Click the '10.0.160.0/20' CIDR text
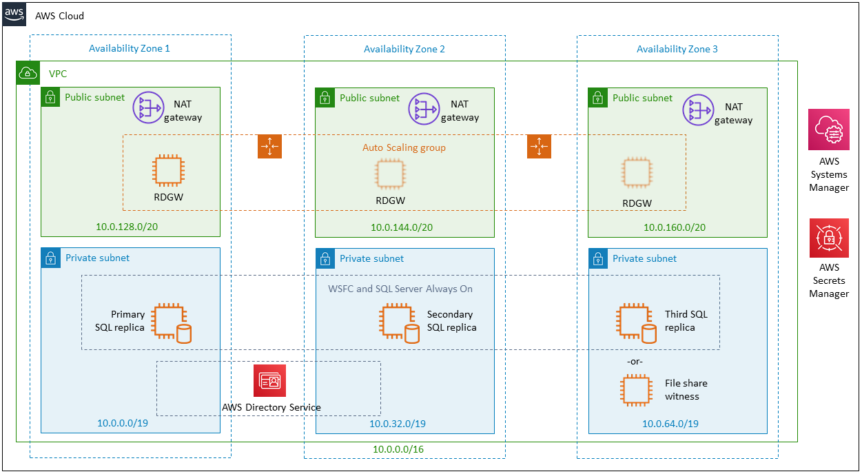862x474 pixels. pos(675,227)
